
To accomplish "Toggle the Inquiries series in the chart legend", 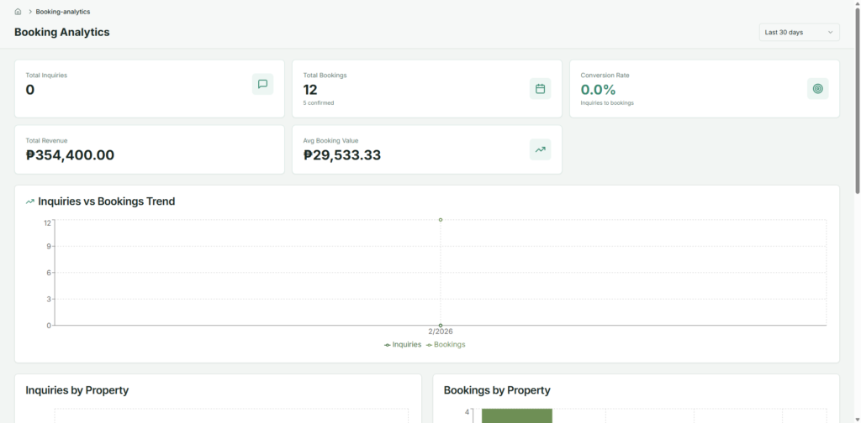I will click(x=404, y=344).
